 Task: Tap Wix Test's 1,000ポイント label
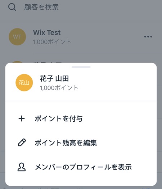click(52, 42)
